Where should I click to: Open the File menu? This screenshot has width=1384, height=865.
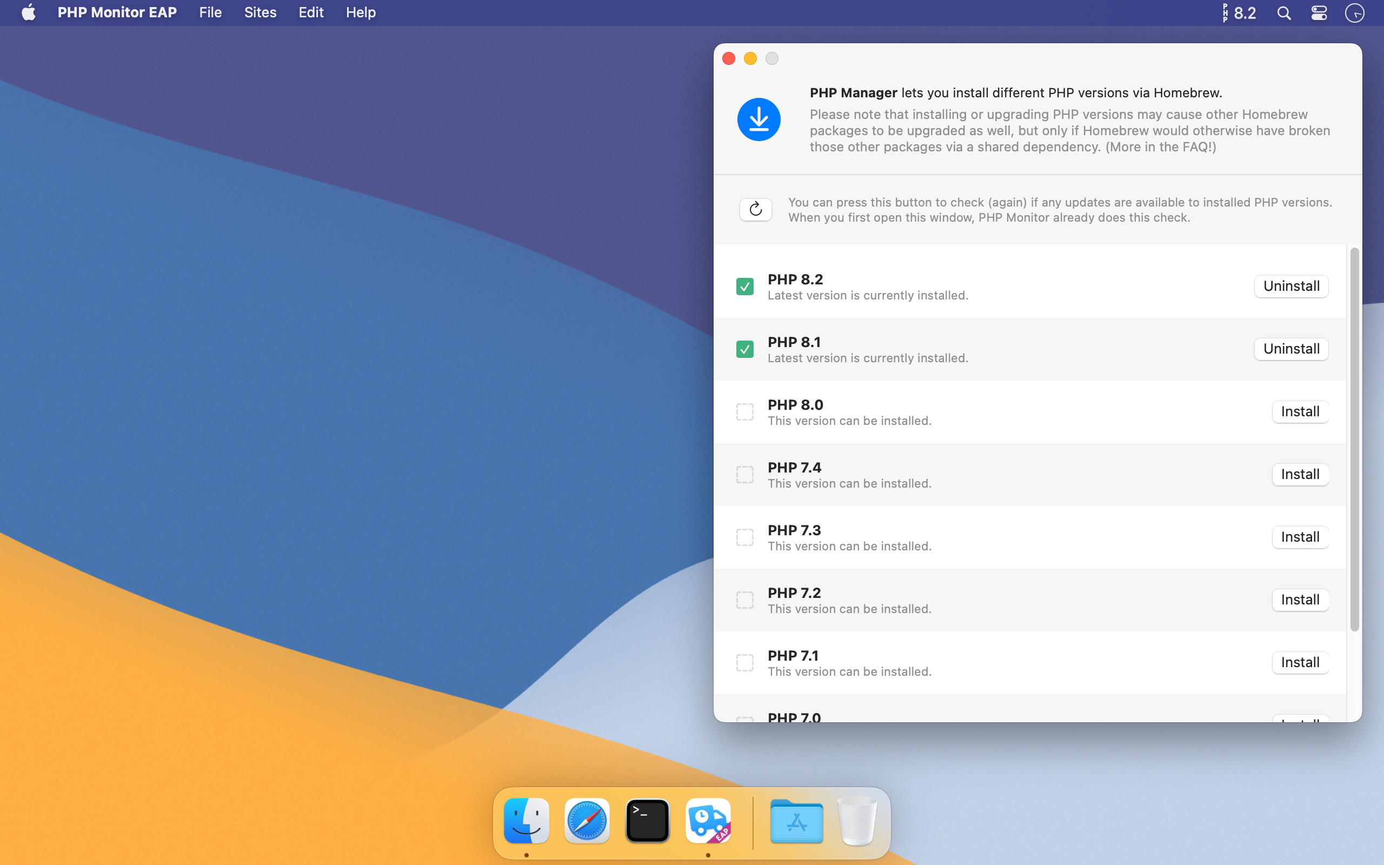click(210, 12)
